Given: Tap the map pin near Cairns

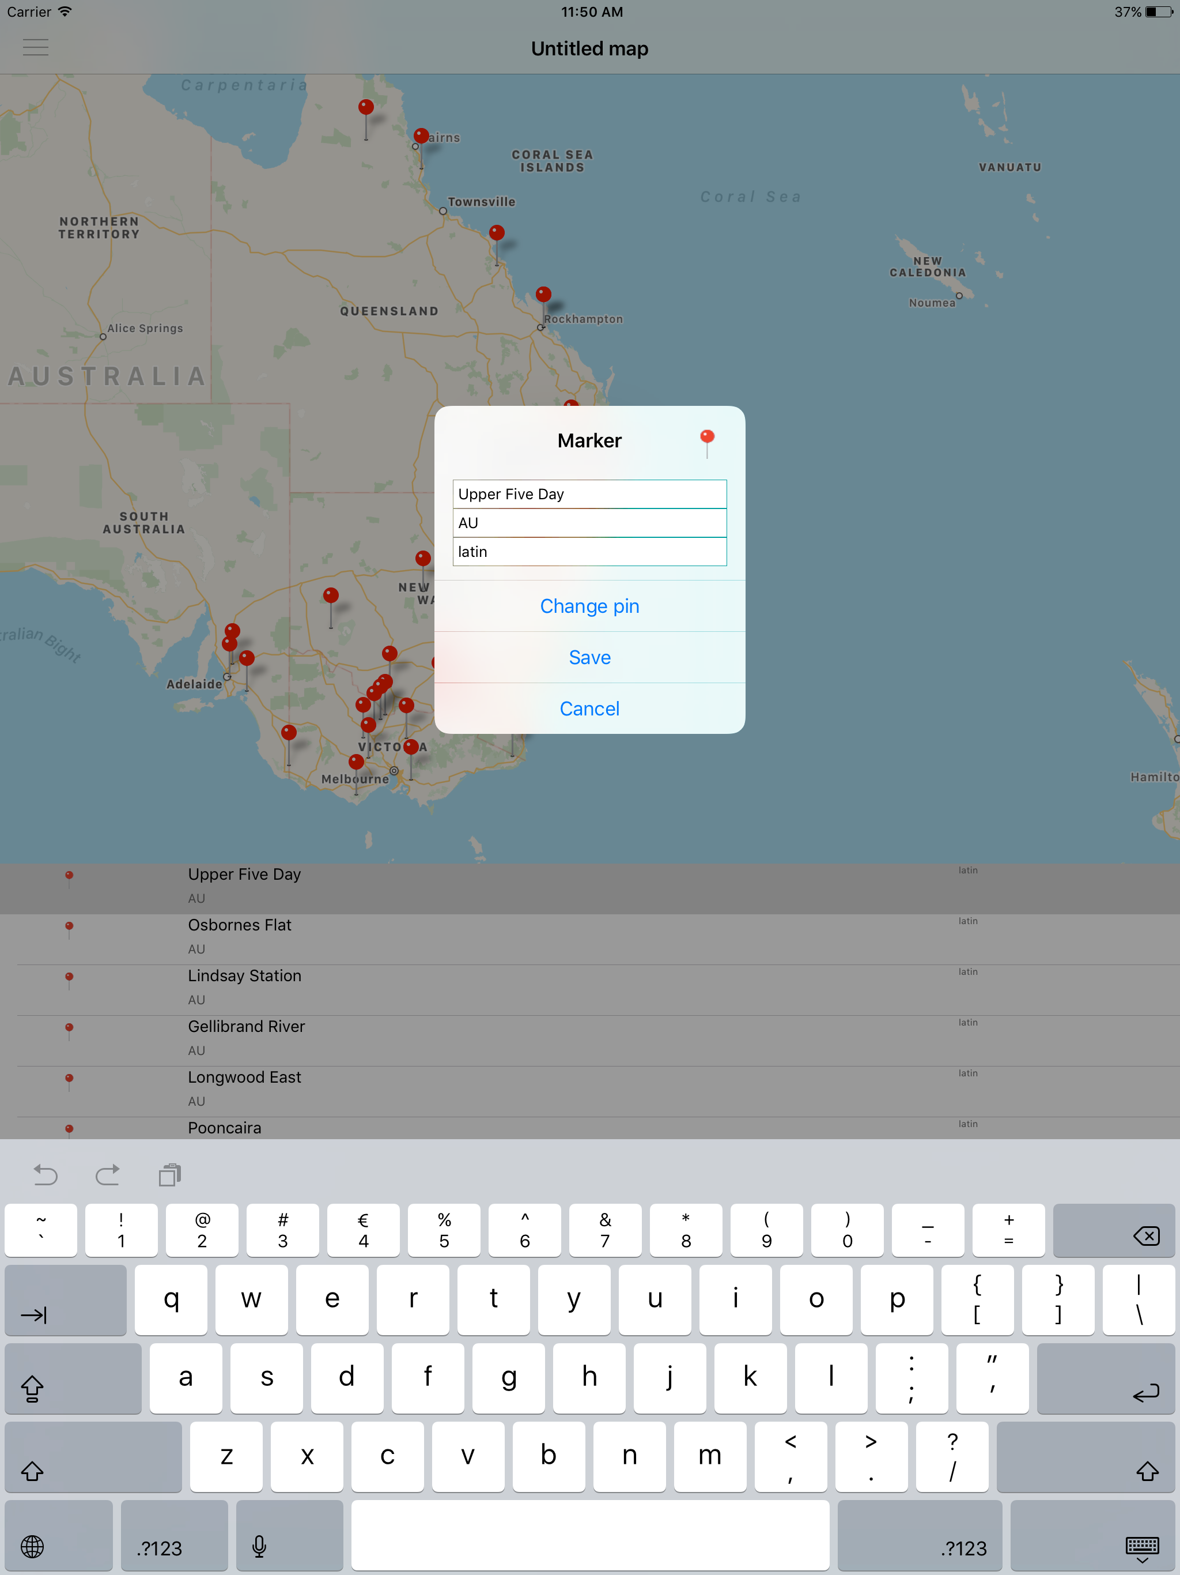Looking at the screenshot, I should 421,135.
